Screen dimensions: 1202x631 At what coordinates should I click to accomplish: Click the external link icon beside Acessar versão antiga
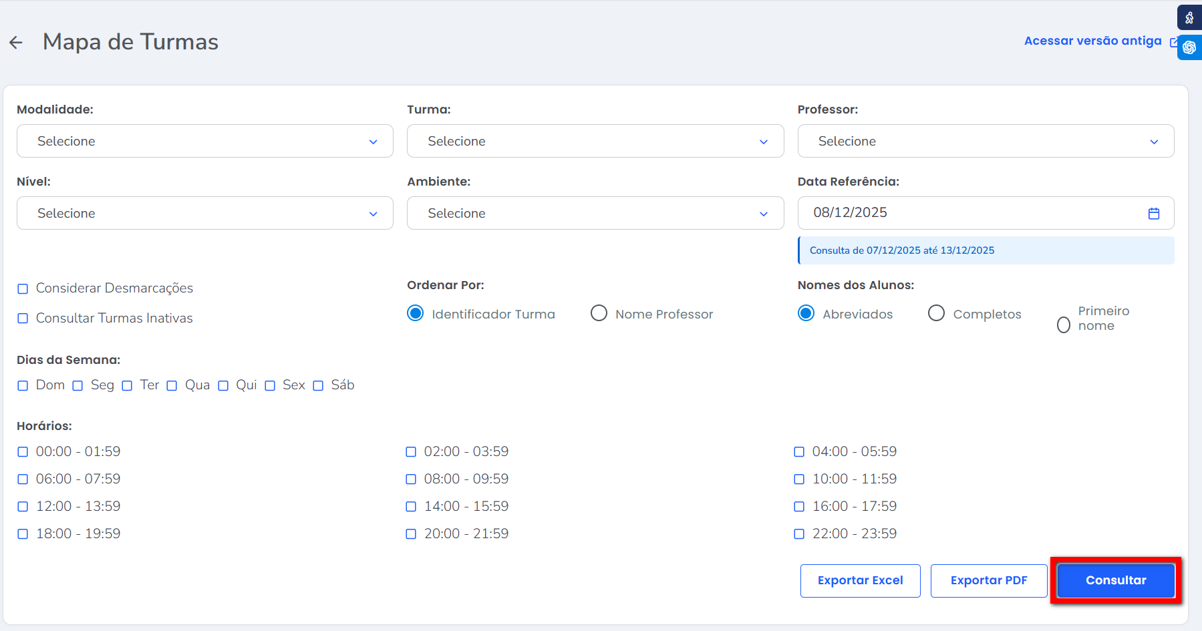pyautogui.click(x=1173, y=41)
